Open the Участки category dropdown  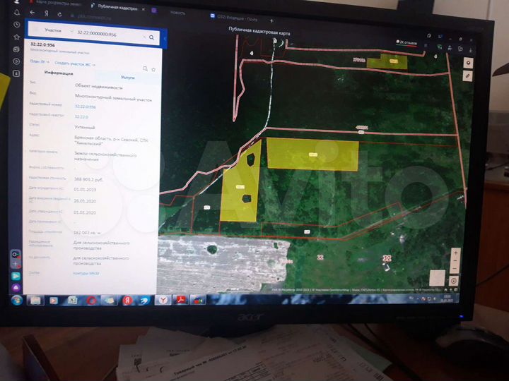coord(55,30)
